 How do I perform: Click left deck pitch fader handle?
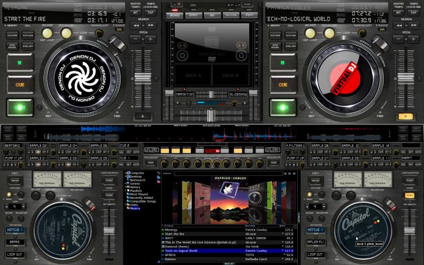click(143, 78)
